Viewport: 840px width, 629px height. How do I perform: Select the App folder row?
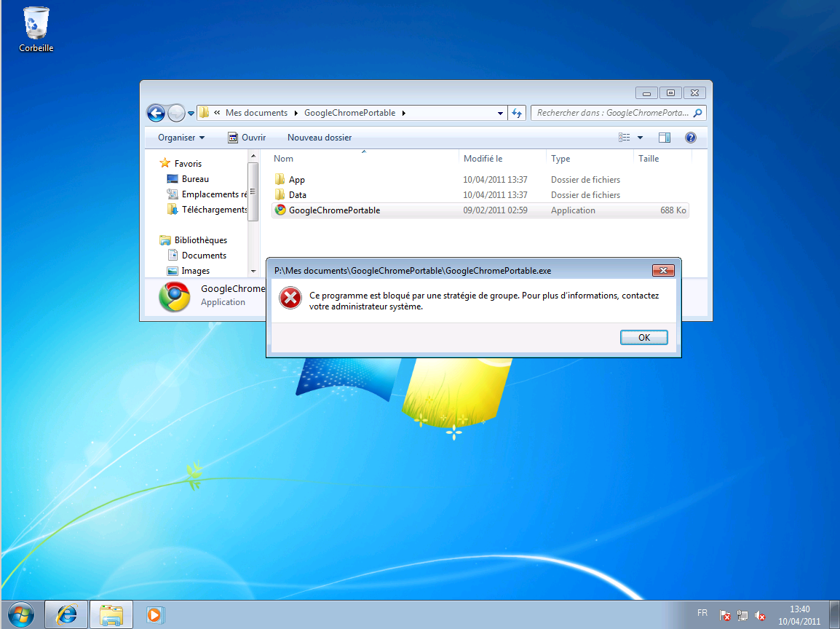tap(480, 180)
